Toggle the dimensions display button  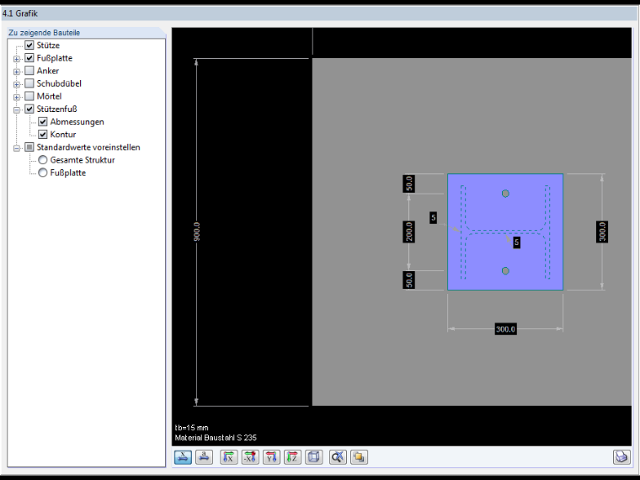tap(183, 456)
